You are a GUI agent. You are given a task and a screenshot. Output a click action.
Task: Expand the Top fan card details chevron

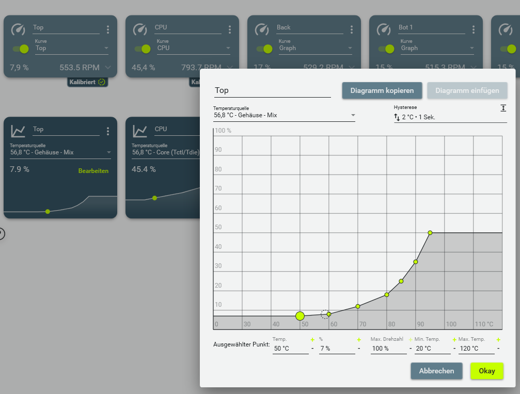(x=108, y=67)
